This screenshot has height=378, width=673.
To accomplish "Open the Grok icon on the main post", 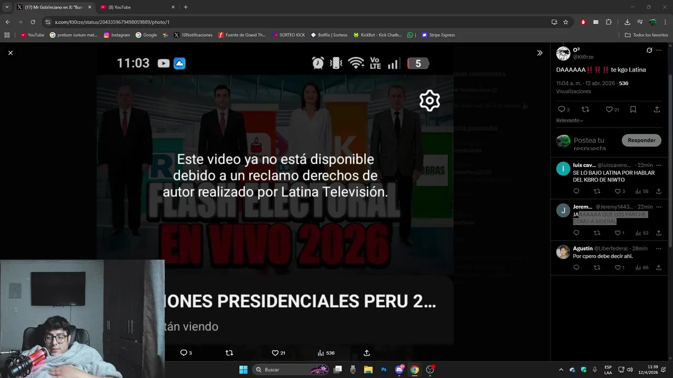I will click(x=649, y=50).
